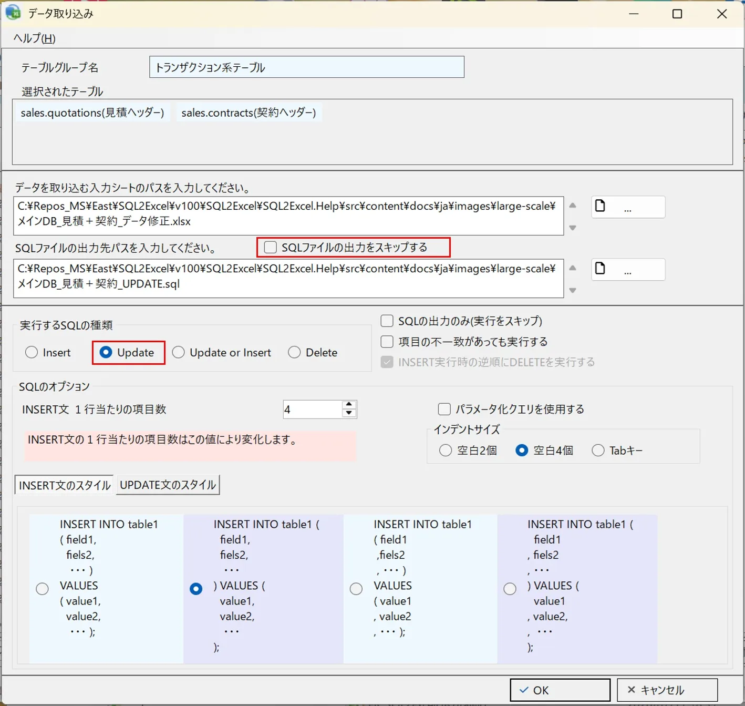Minimize the データ取り込み window
The height and width of the screenshot is (706, 745).
[x=634, y=14]
